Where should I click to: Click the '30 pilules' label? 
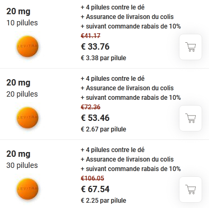22,165
